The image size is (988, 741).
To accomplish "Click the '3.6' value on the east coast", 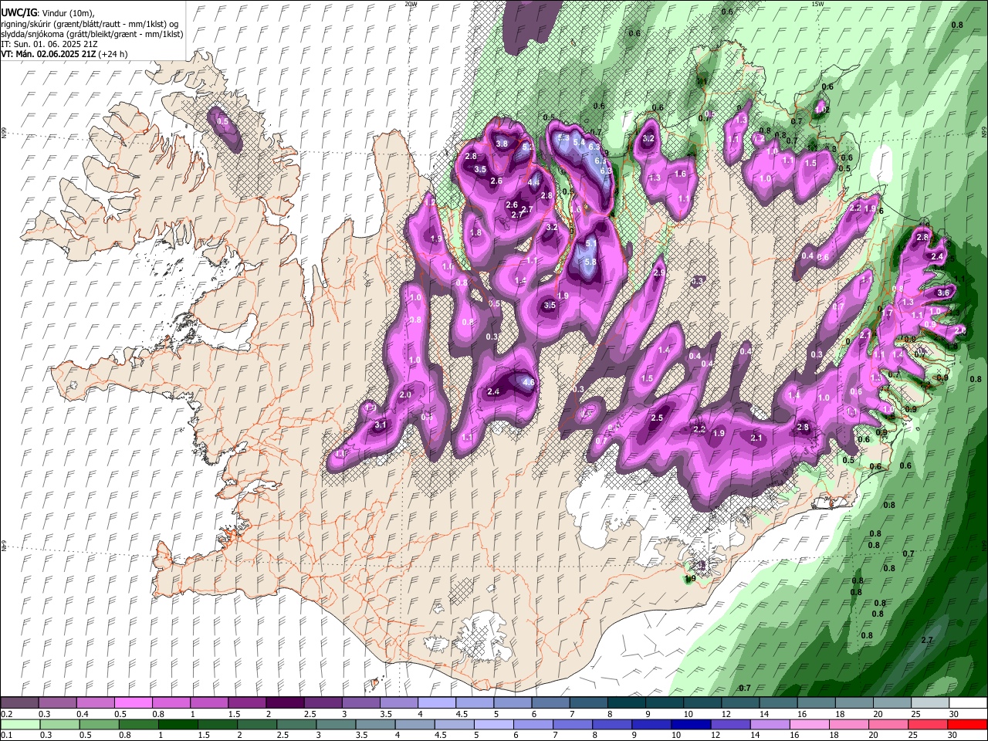I will [x=942, y=293].
